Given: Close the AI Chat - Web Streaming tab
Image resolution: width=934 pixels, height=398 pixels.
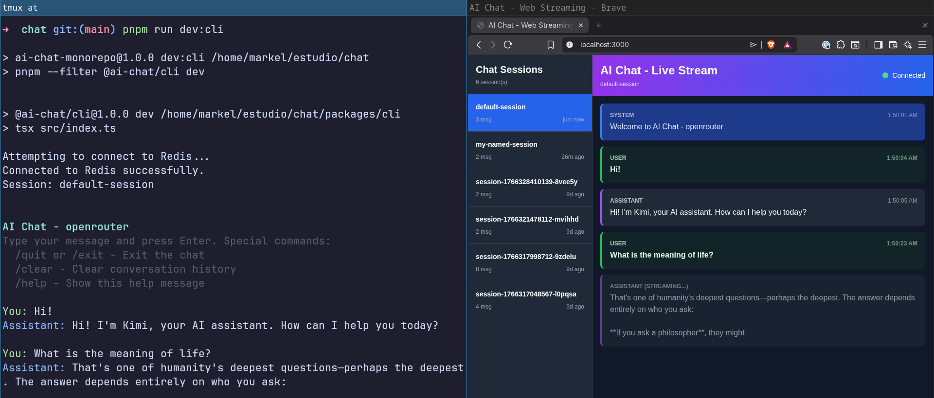Looking at the screenshot, I should [581, 25].
